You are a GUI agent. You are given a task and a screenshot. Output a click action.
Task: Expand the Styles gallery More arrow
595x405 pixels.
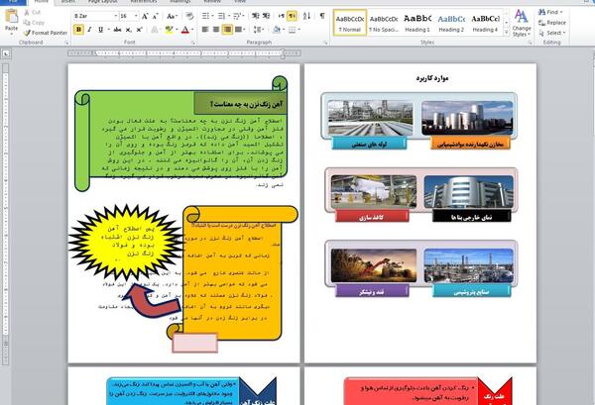(x=506, y=33)
